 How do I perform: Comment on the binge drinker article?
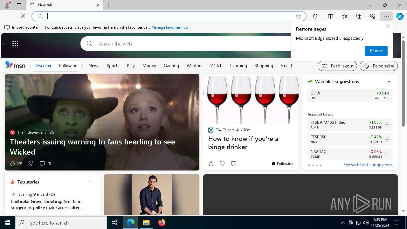click(234, 163)
